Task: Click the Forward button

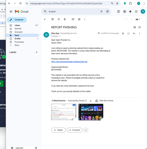Action: click(74, 130)
